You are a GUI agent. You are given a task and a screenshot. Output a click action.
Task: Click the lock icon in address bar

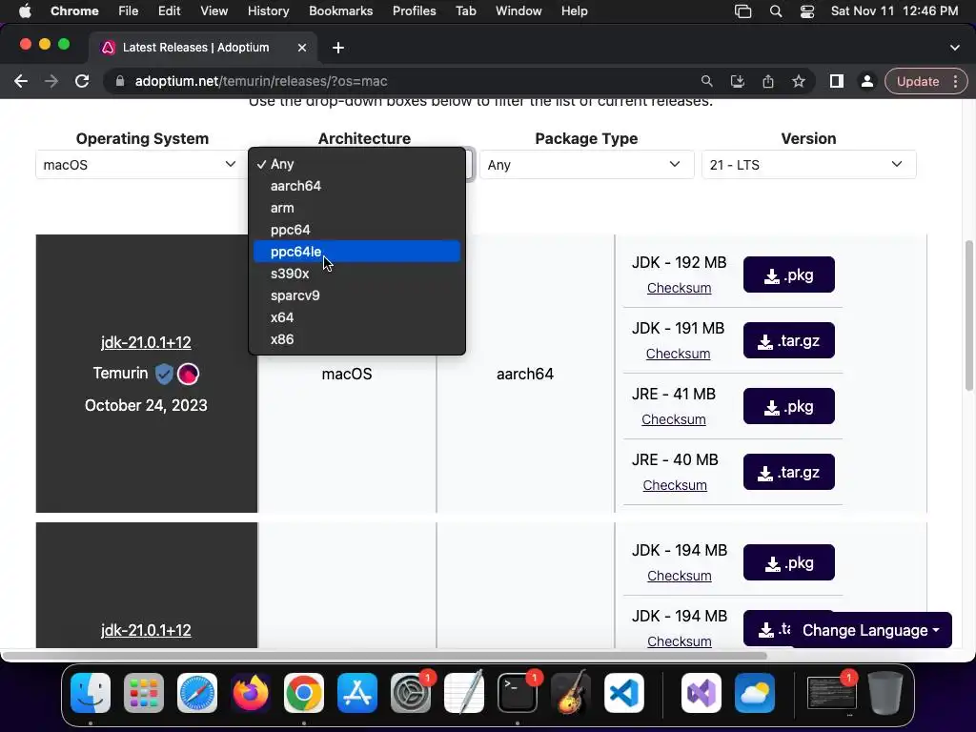120,82
